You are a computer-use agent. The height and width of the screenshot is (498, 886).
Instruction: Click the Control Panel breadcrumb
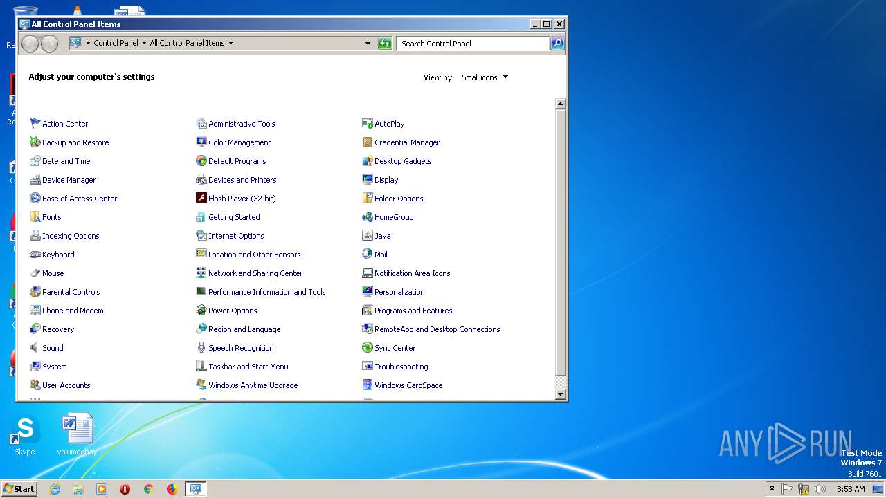click(x=116, y=43)
